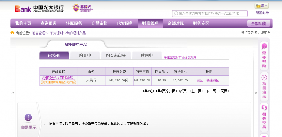282x137 pixels.
Task: Click the [共1笔] record count text
Action: click(x=148, y=91)
